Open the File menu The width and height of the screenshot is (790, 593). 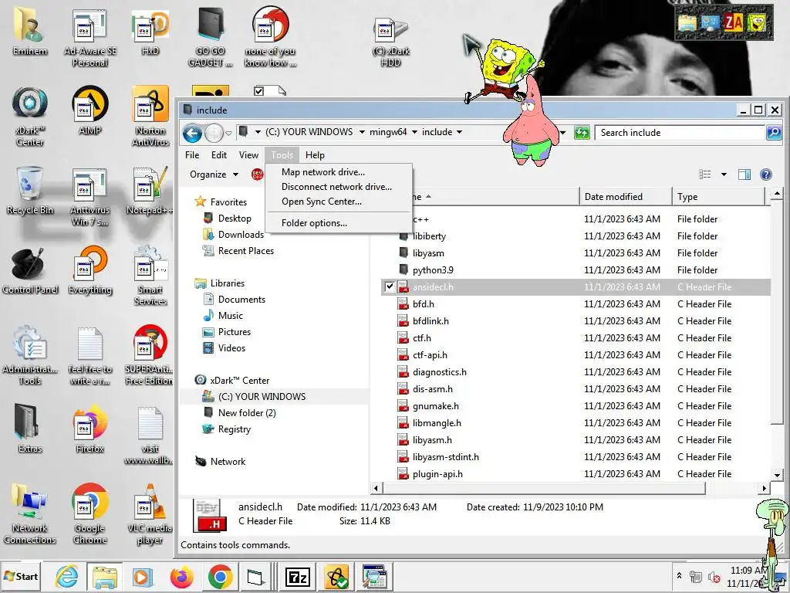pos(192,155)
